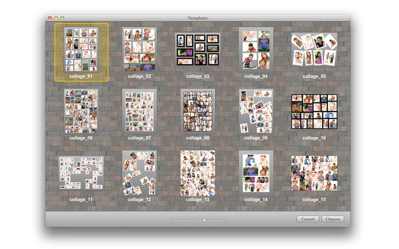399x249 pixels.
Task: Click the collage_11 label text
Action: click(81, 200)
